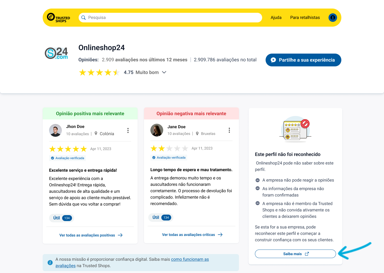
Task: Click 2.909.786 avaliações no total text
Action: click(x=225, y=60)
